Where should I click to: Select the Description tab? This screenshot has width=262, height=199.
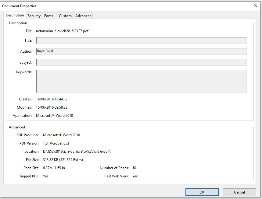(15, 15)
